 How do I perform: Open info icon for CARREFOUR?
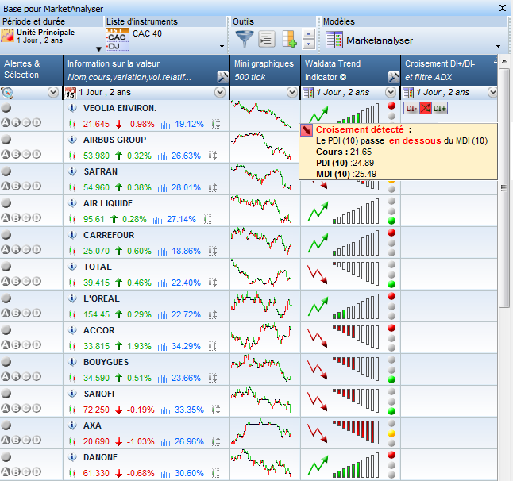(x=72, y=235)
